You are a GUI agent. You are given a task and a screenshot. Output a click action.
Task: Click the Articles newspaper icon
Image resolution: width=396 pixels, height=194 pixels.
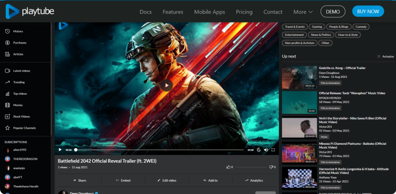pos(7,54)
